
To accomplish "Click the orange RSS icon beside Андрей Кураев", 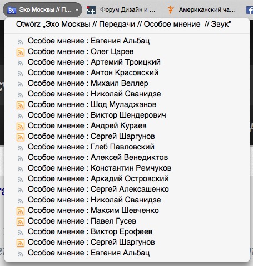I will [21, 127].
